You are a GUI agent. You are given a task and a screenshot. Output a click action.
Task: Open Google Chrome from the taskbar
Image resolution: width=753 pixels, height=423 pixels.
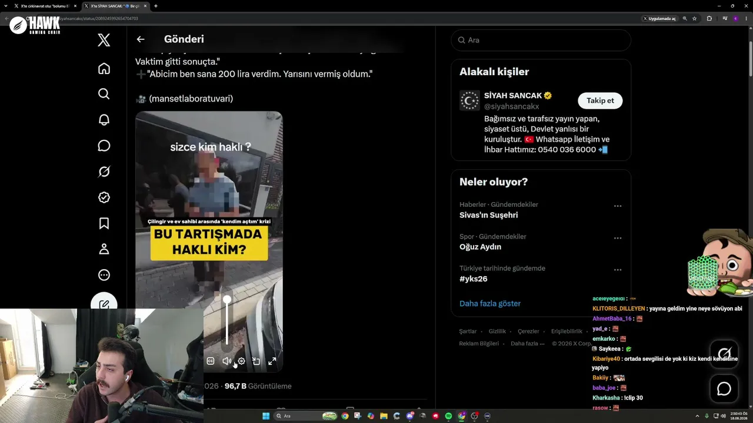[345, 416]
